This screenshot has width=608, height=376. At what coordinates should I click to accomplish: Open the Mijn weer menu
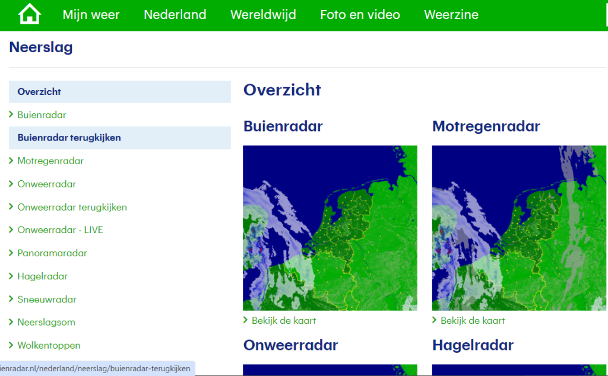pos(91,15)
